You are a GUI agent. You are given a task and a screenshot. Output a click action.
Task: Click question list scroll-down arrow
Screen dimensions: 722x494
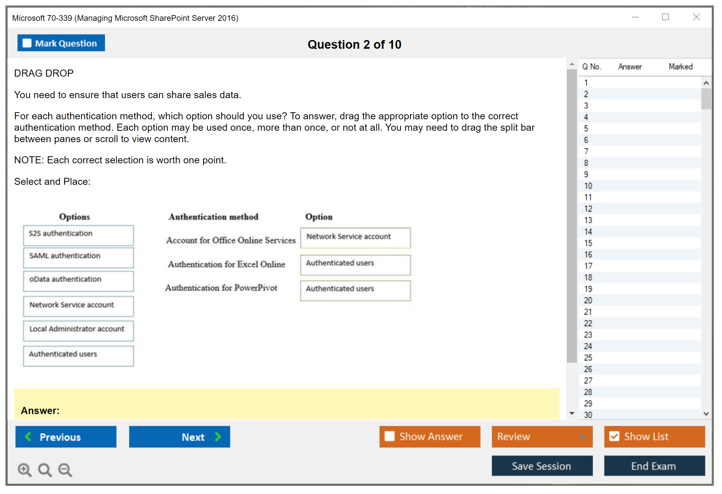click(x=706, y=414)
